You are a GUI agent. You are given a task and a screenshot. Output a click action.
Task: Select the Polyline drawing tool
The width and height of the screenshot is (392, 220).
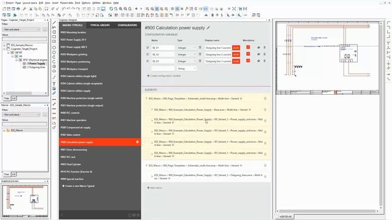click(54, 27)
